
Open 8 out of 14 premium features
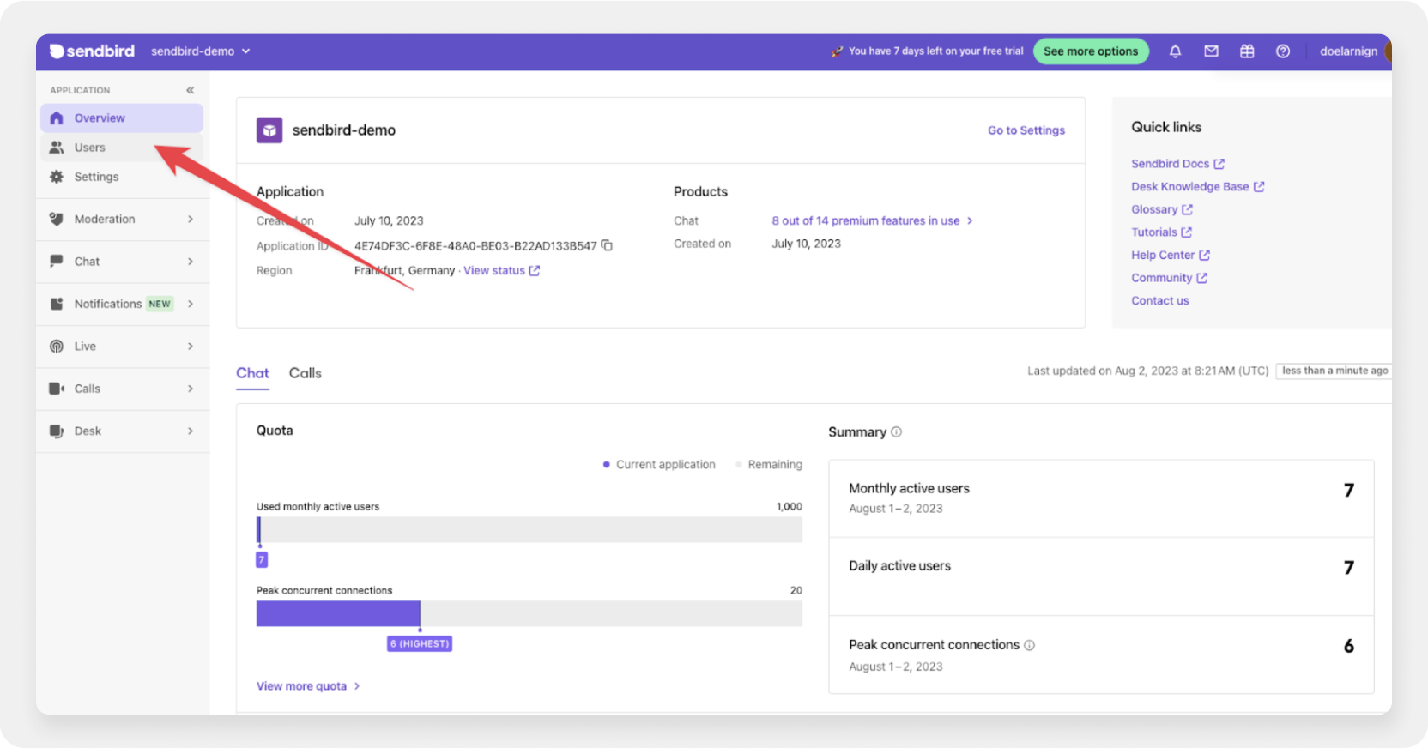(x=872, y=220)
